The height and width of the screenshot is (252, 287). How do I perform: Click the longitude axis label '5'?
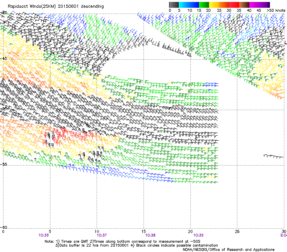click(x=50, y=231)
